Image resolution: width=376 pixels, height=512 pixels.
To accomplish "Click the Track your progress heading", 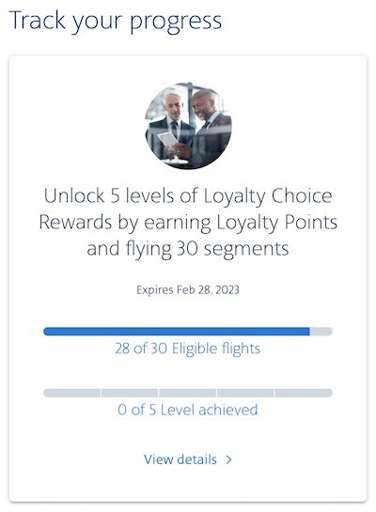I will coord(116,22).
